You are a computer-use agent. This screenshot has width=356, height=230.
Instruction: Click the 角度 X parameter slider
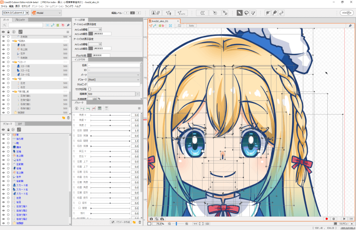(110, 115)
